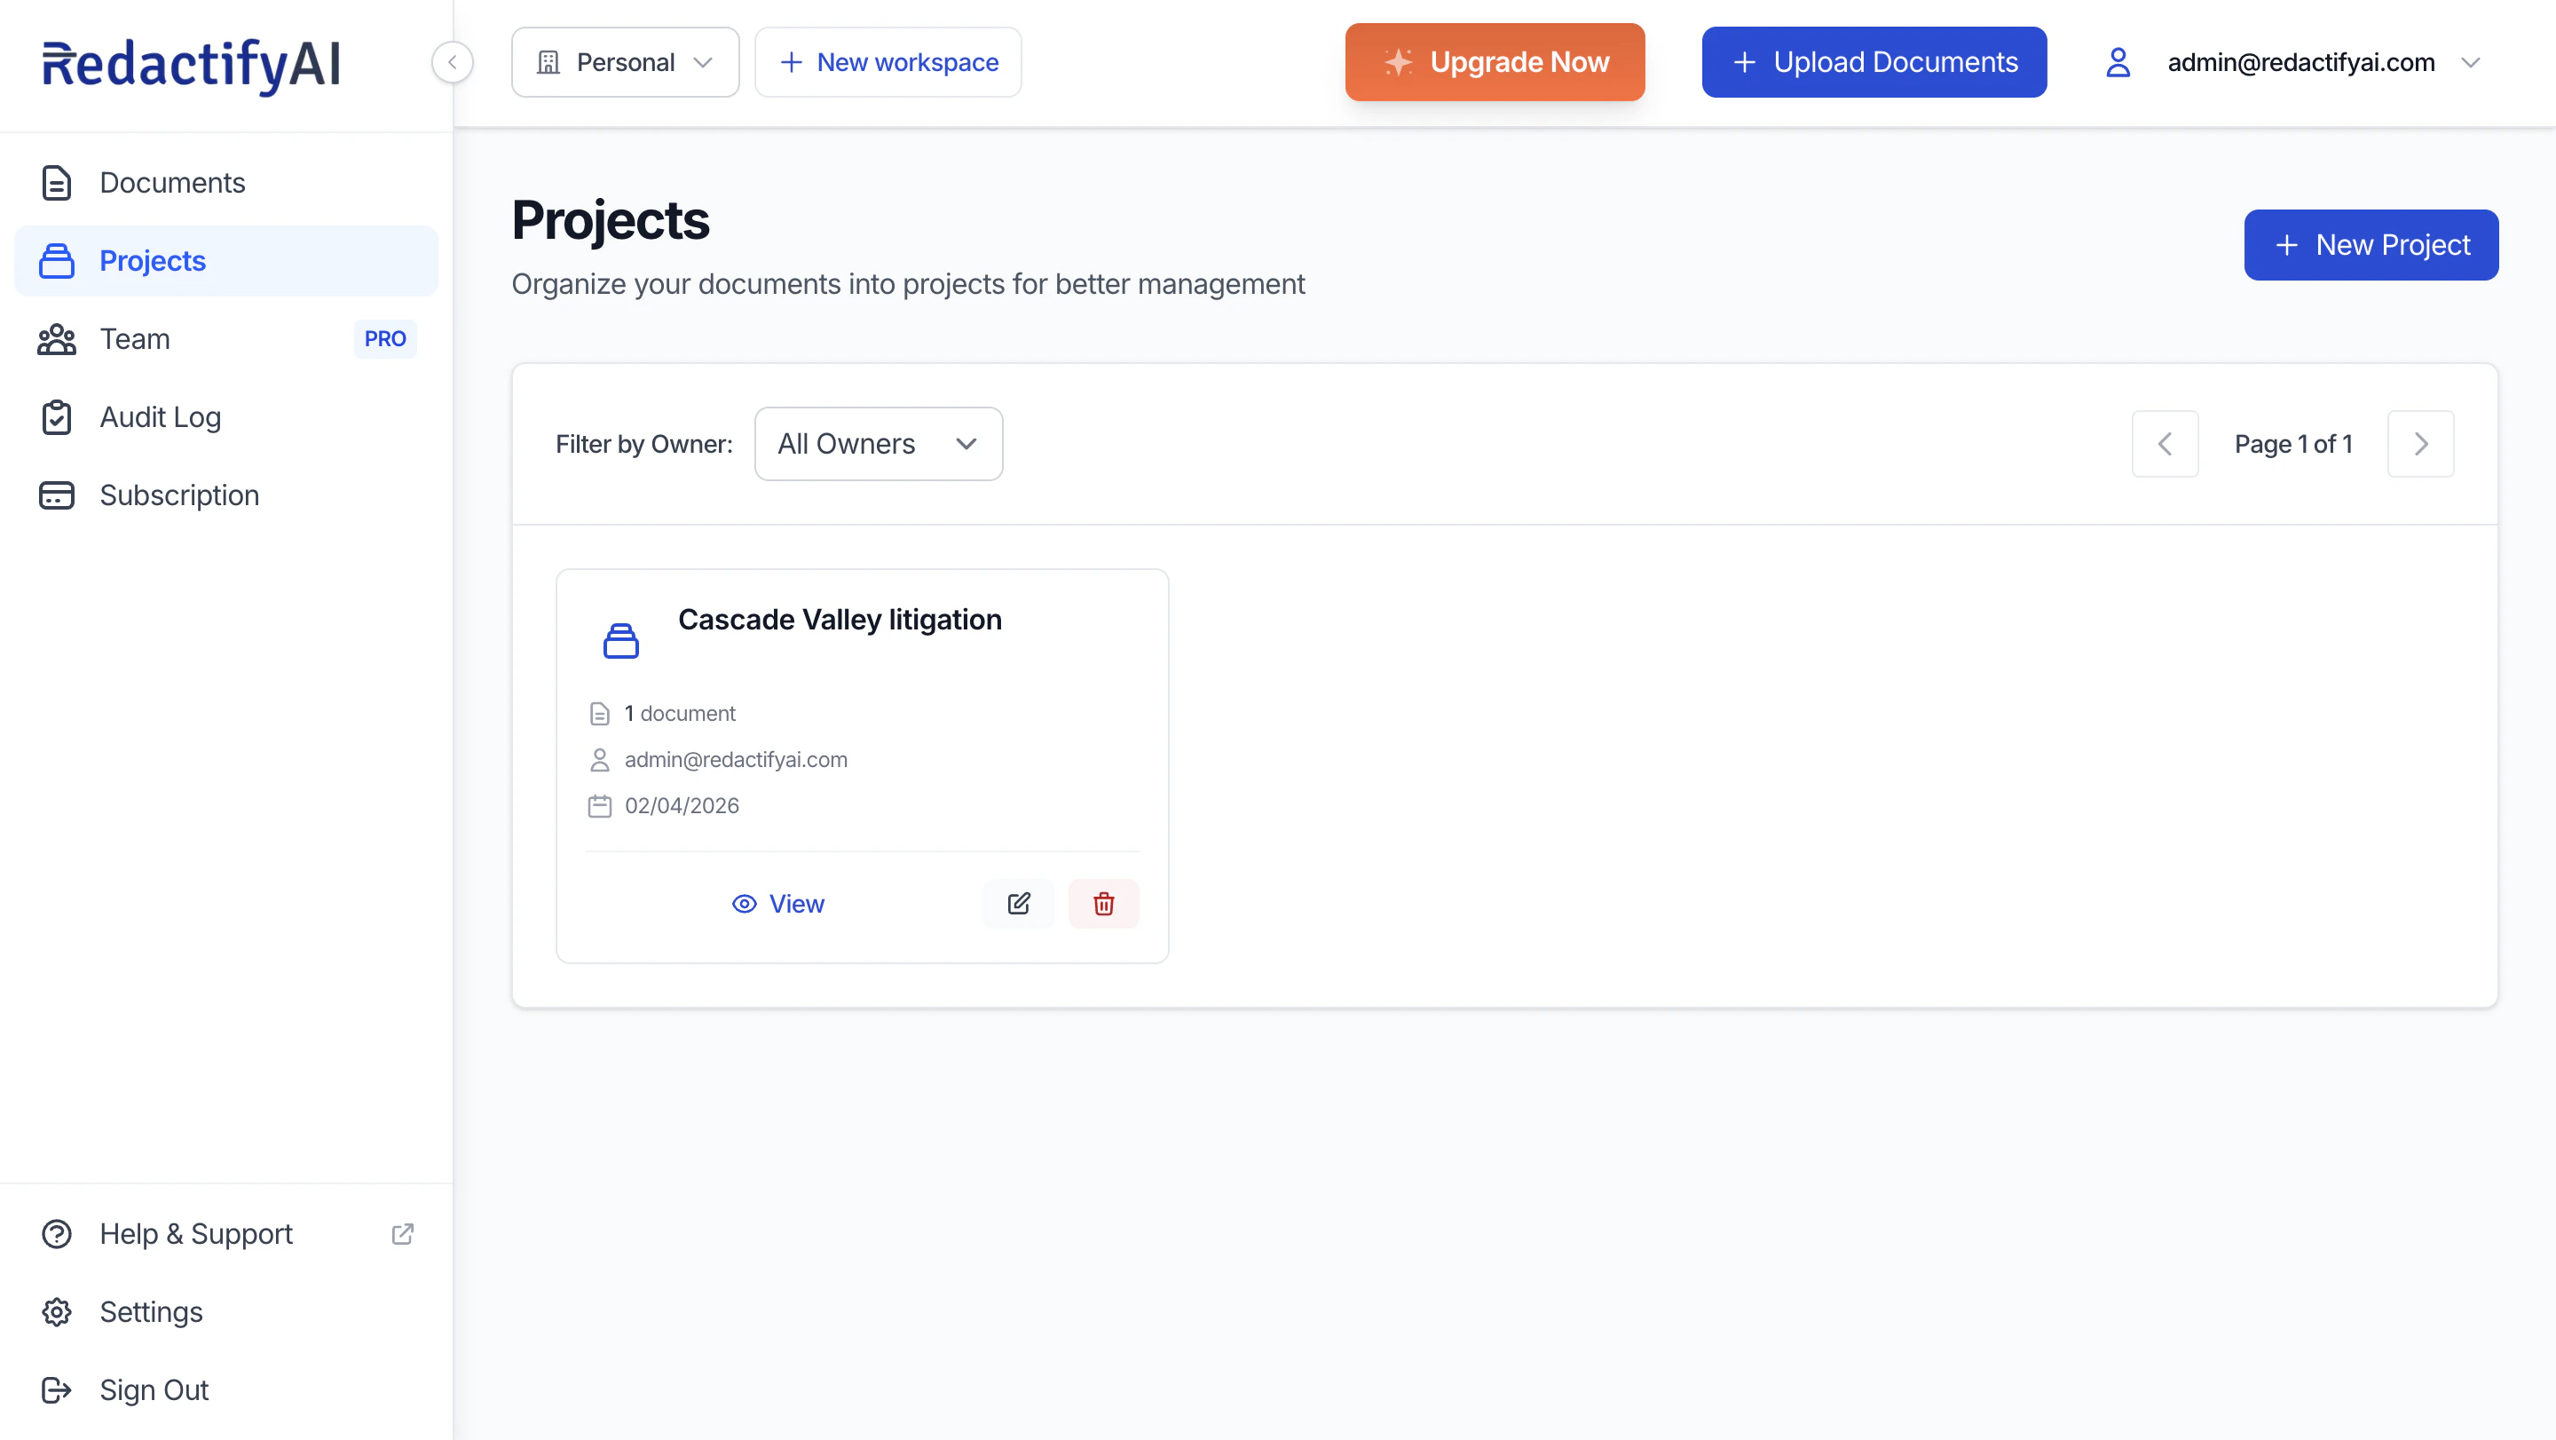Click the Upgrade Now button
Screen dimensions: 2556x1440
1495,61
